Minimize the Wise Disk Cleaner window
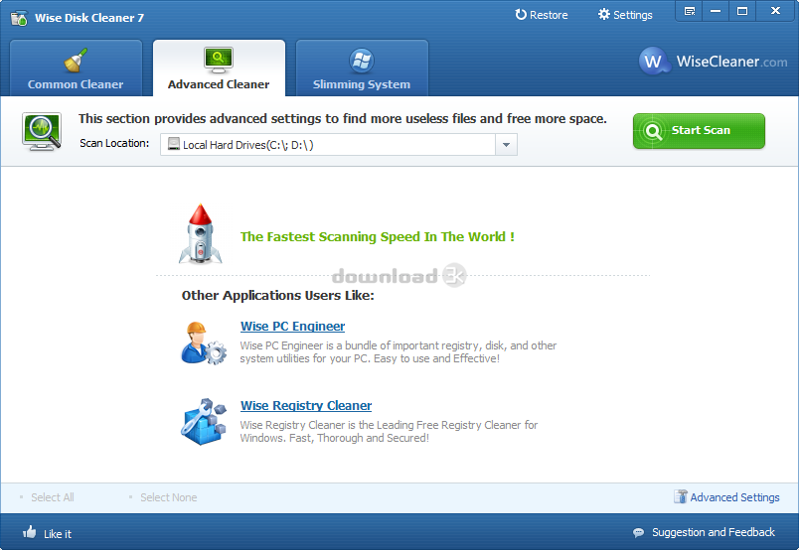The height and width of the screenshot is (550, 799). point(716,11)
